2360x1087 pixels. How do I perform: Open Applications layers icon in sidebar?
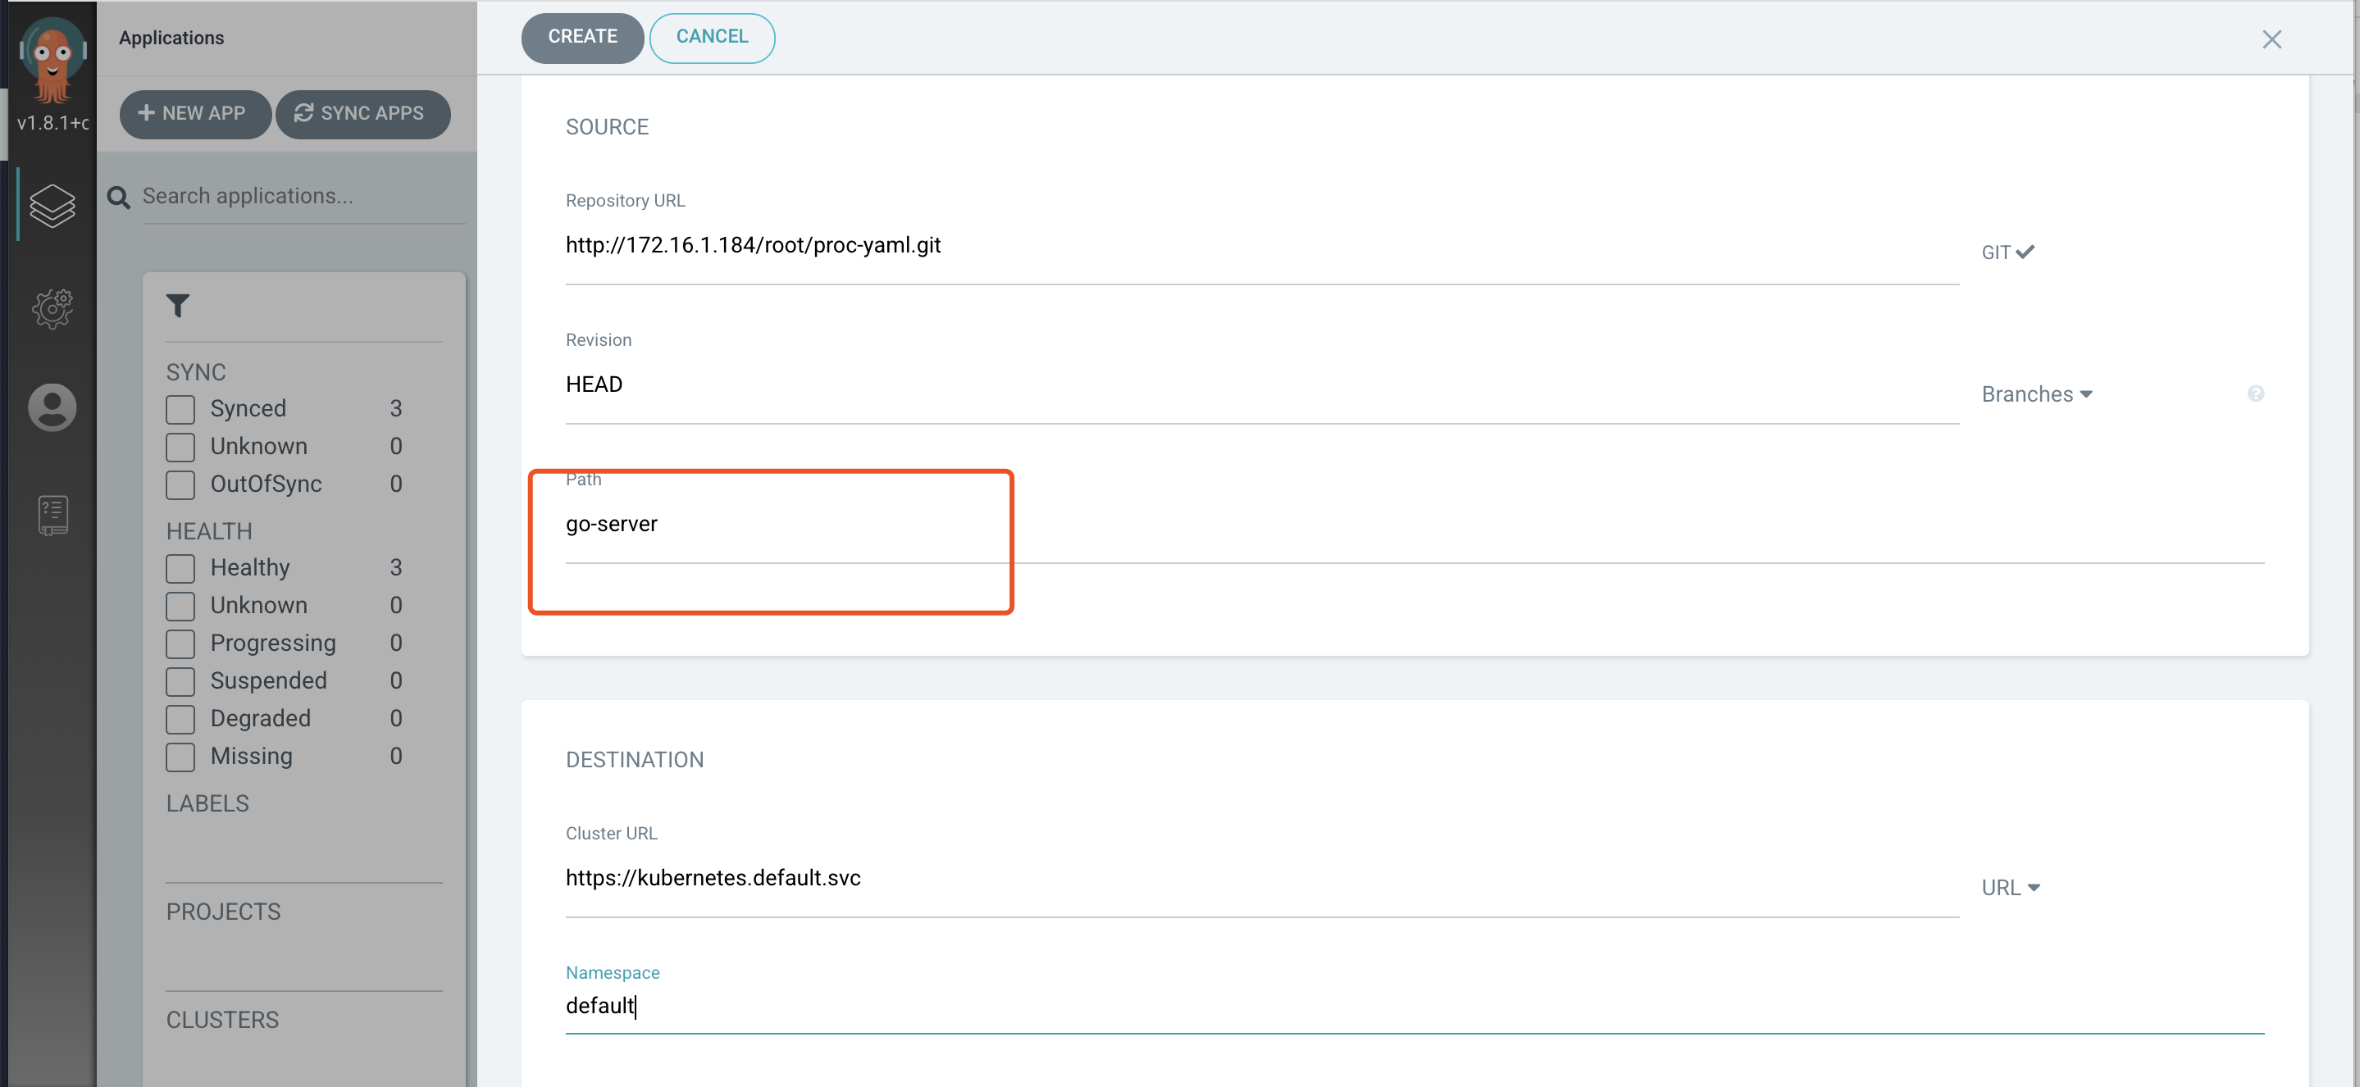[x=52, y=205]
